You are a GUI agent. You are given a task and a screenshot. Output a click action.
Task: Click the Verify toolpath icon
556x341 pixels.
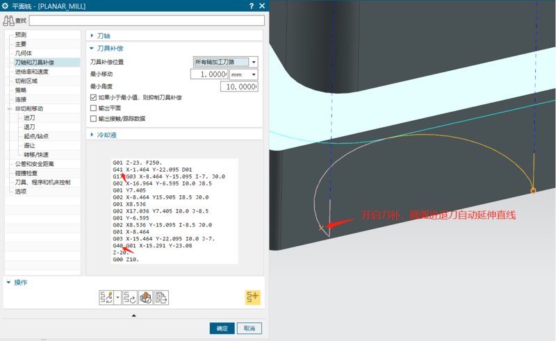(x=145, y=297)
